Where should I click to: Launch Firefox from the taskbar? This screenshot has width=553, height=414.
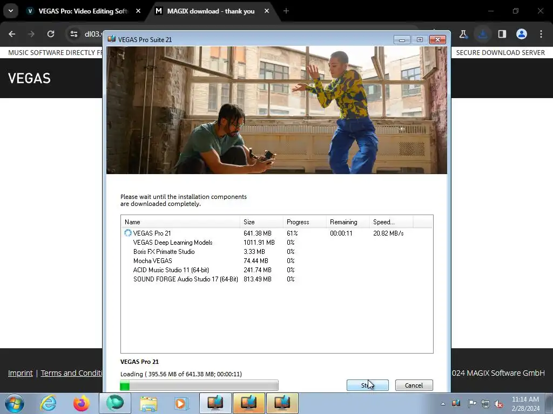coord(82,403)
